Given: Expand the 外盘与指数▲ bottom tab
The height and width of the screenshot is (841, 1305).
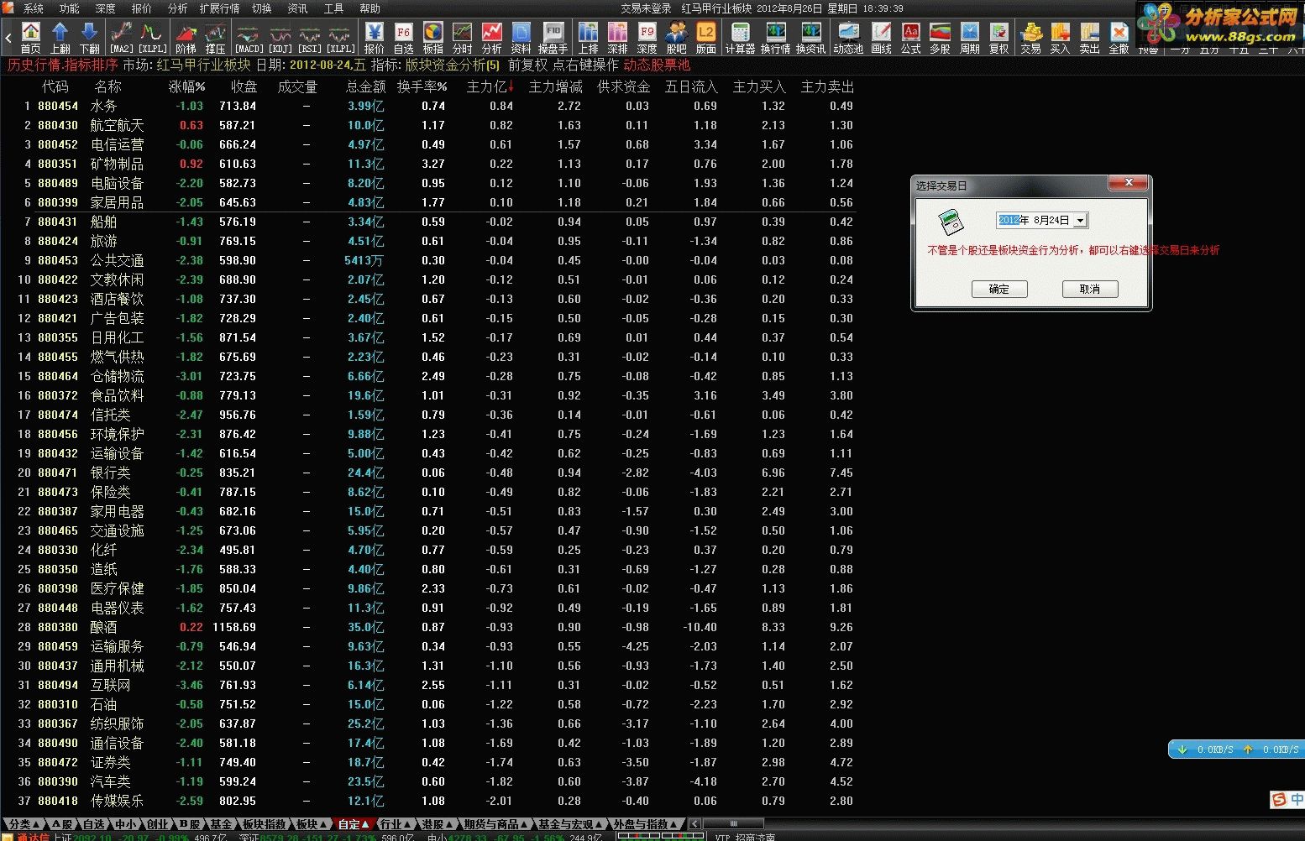Looking at the screenshot, I should tap(645, 824).
